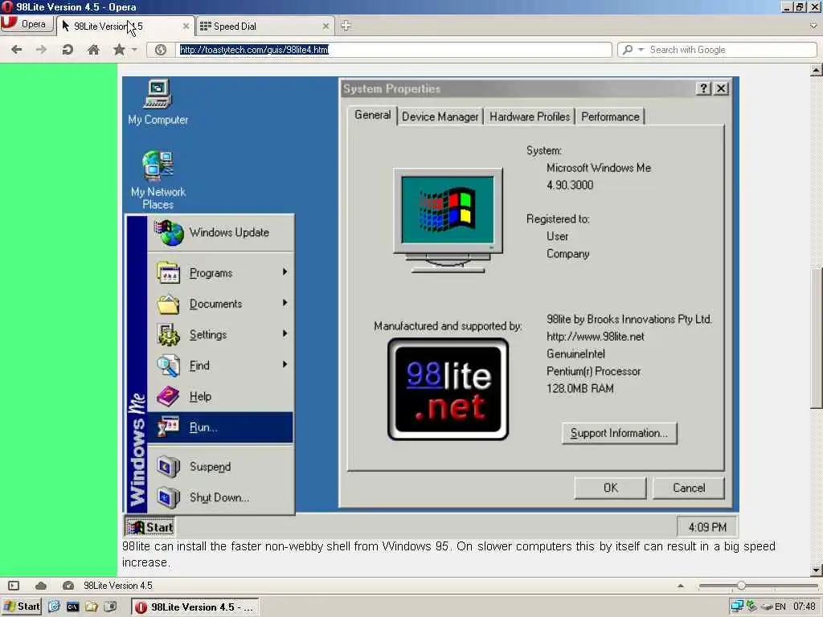The image size is (823, 617).
Task: Open Find in the pictured Start menu
Action: pyautogui.click(x=220, y=366)
